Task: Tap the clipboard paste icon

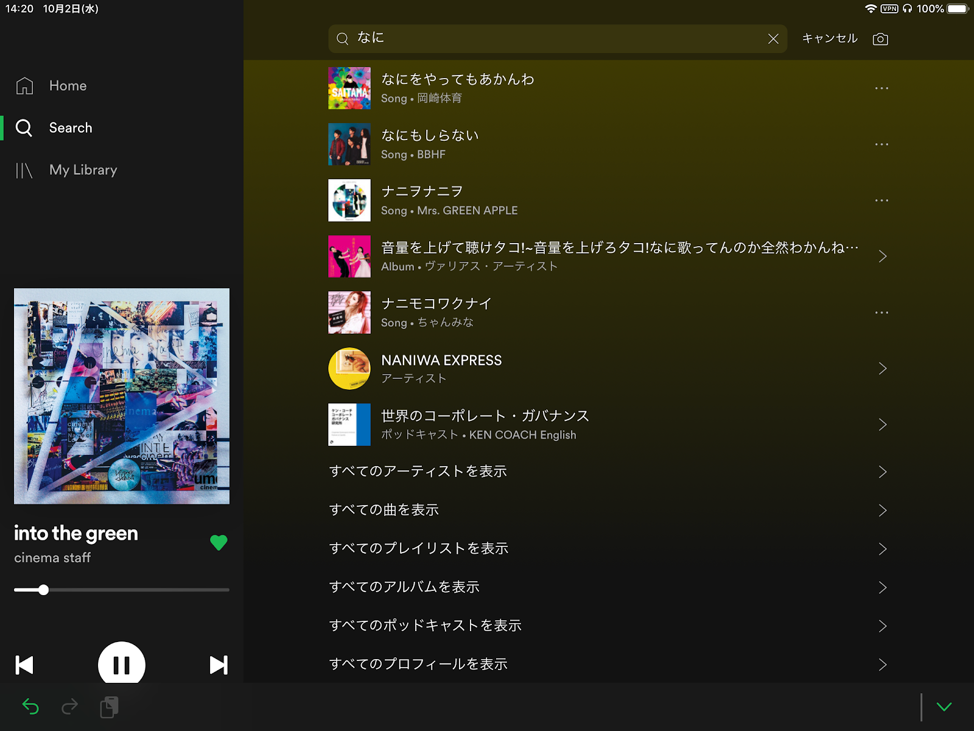Action: click(x=110, y=707)
